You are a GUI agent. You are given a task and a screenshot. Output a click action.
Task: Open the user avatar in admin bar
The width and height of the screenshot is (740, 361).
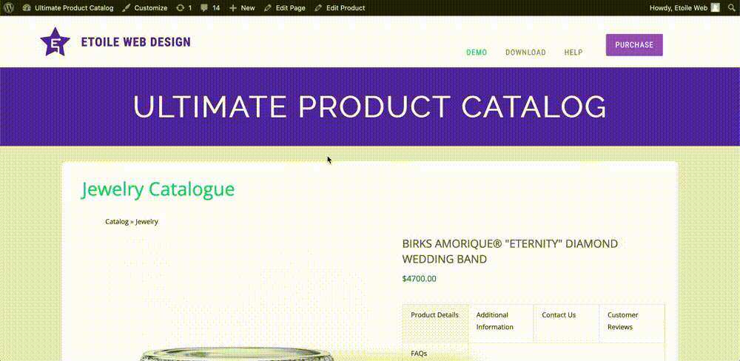716,7
